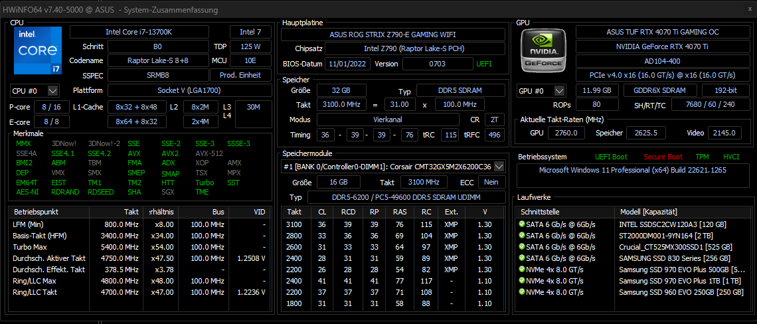Click the Intel 7 process field
Image resolution: width=757 pixels, height=324 pixels.
click(250, 32)
